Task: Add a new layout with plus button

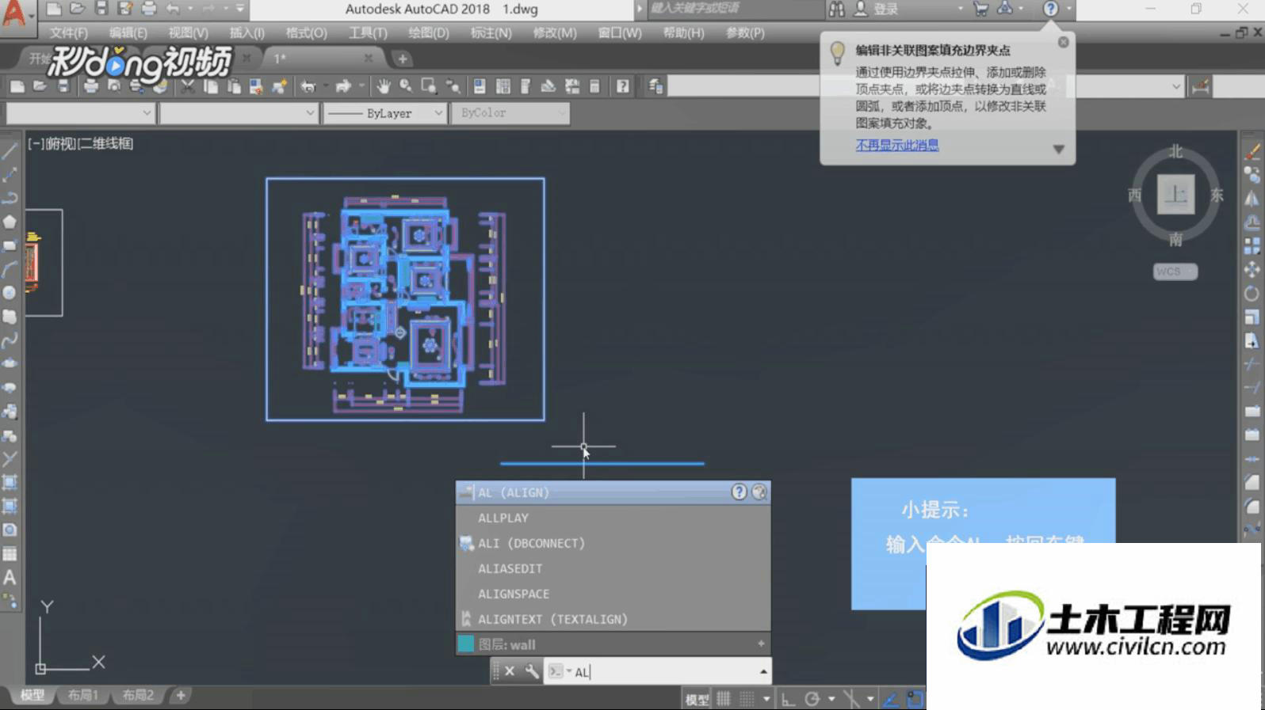Action: (181, 695)
